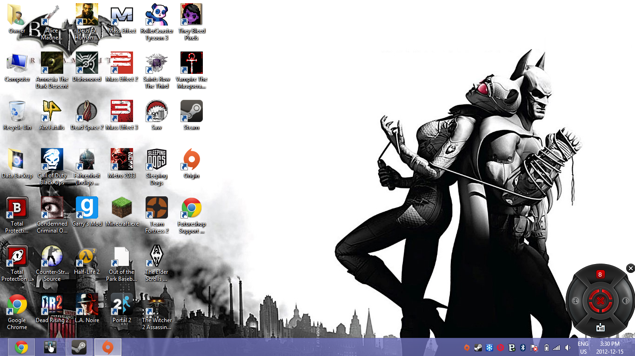Click the blue snowflake tray icon
Screen dimensions: 635x356
489,347
